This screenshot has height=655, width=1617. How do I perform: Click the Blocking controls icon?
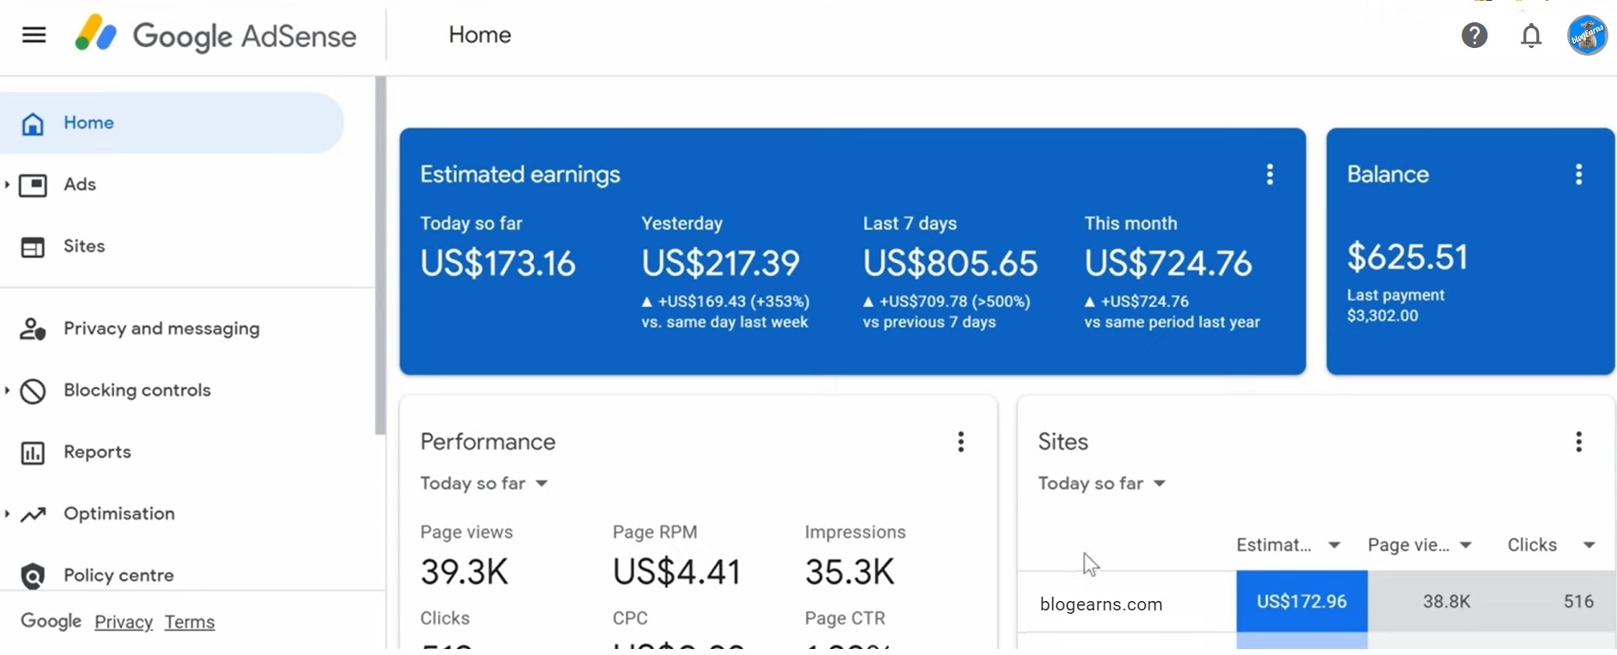(x=33, y=391)
